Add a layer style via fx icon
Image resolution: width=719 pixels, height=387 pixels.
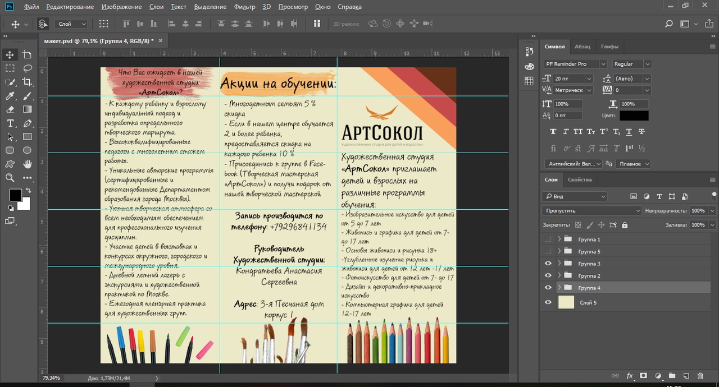tap(630, 376)
